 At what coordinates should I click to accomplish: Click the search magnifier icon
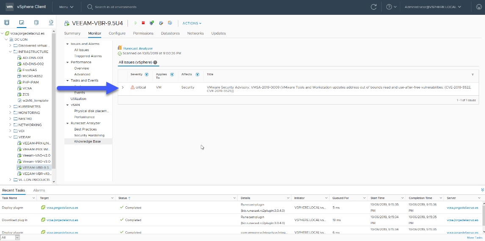coord(90,7)
